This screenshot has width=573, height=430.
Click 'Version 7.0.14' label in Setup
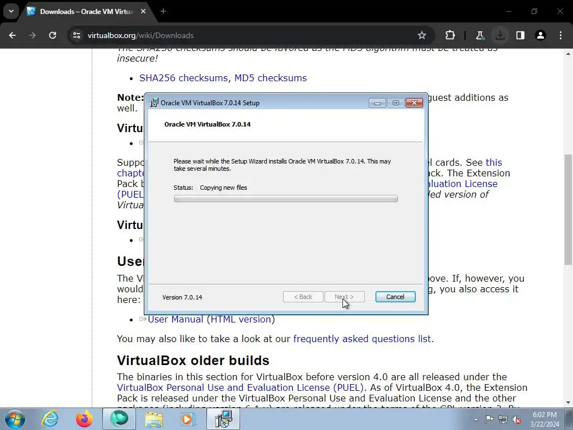point(182,297)
